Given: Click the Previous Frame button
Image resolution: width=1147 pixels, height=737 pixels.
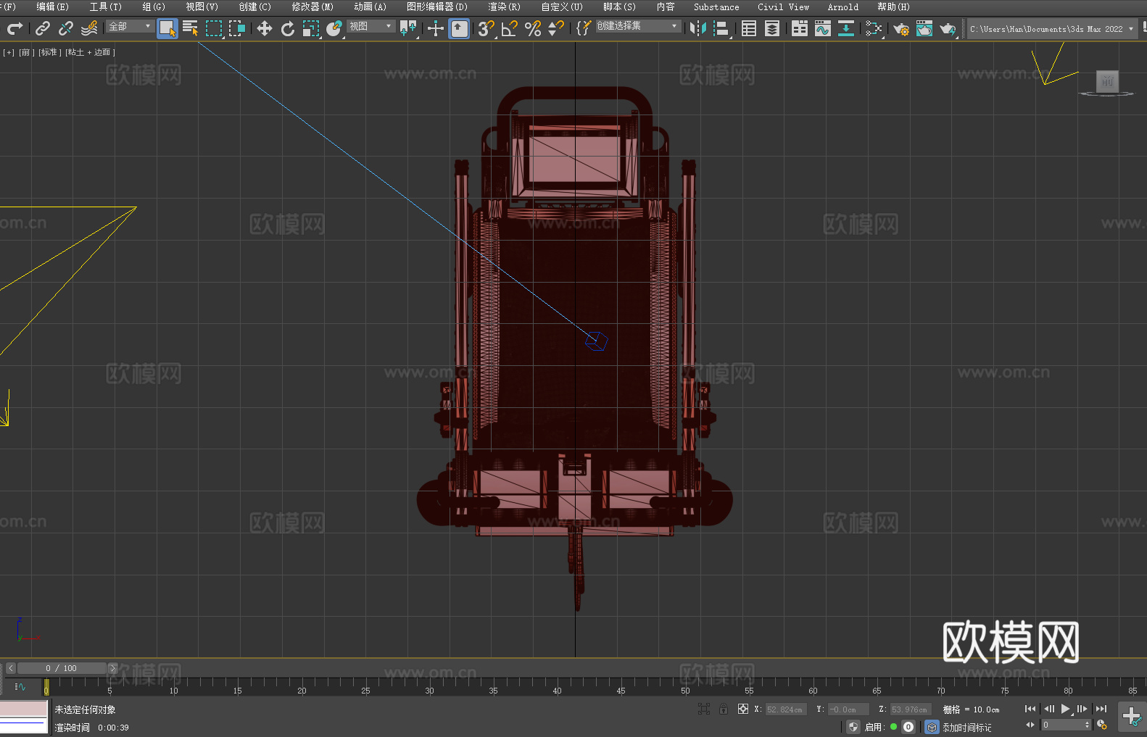Looking at the screenshot, I should click(1048, 709).
